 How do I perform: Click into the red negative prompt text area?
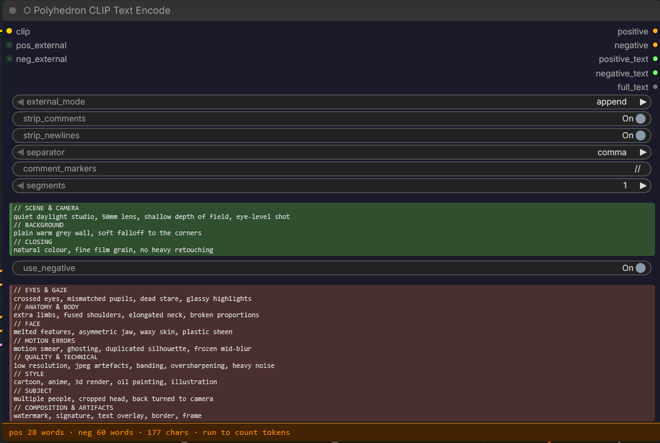point(332,353)
